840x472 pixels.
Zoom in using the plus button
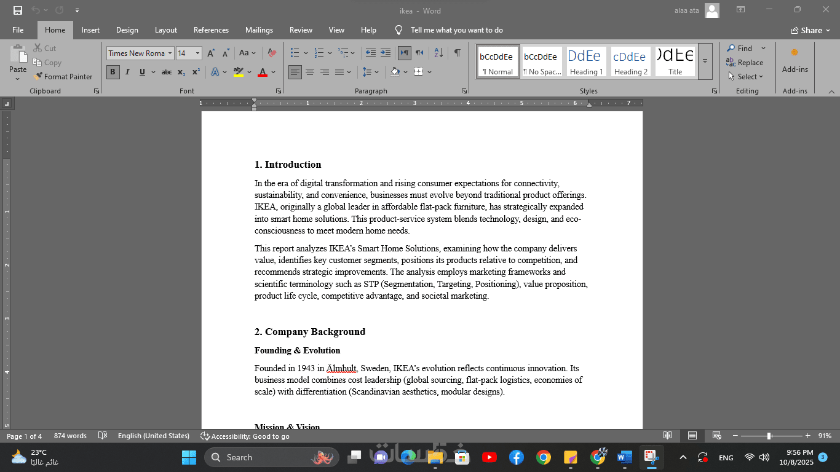click(808, 436)
